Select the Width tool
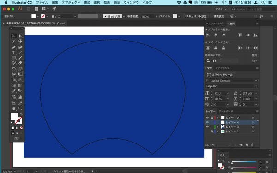 point(14,74)
